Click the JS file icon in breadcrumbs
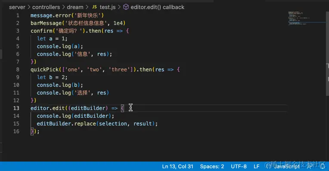Viewport: 329px width, 171px height. [x=94, y=7]
